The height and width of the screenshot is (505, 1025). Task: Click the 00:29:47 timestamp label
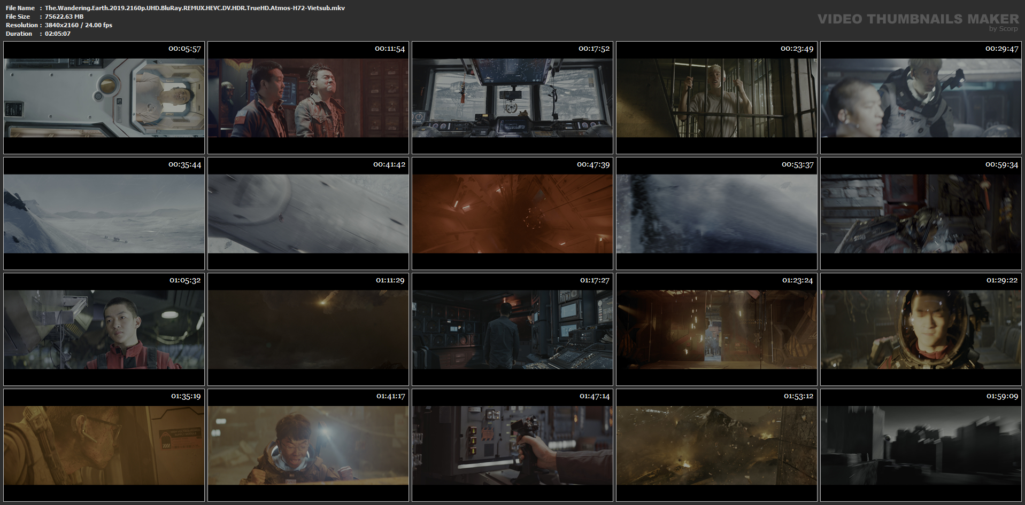coord(1002,49)
